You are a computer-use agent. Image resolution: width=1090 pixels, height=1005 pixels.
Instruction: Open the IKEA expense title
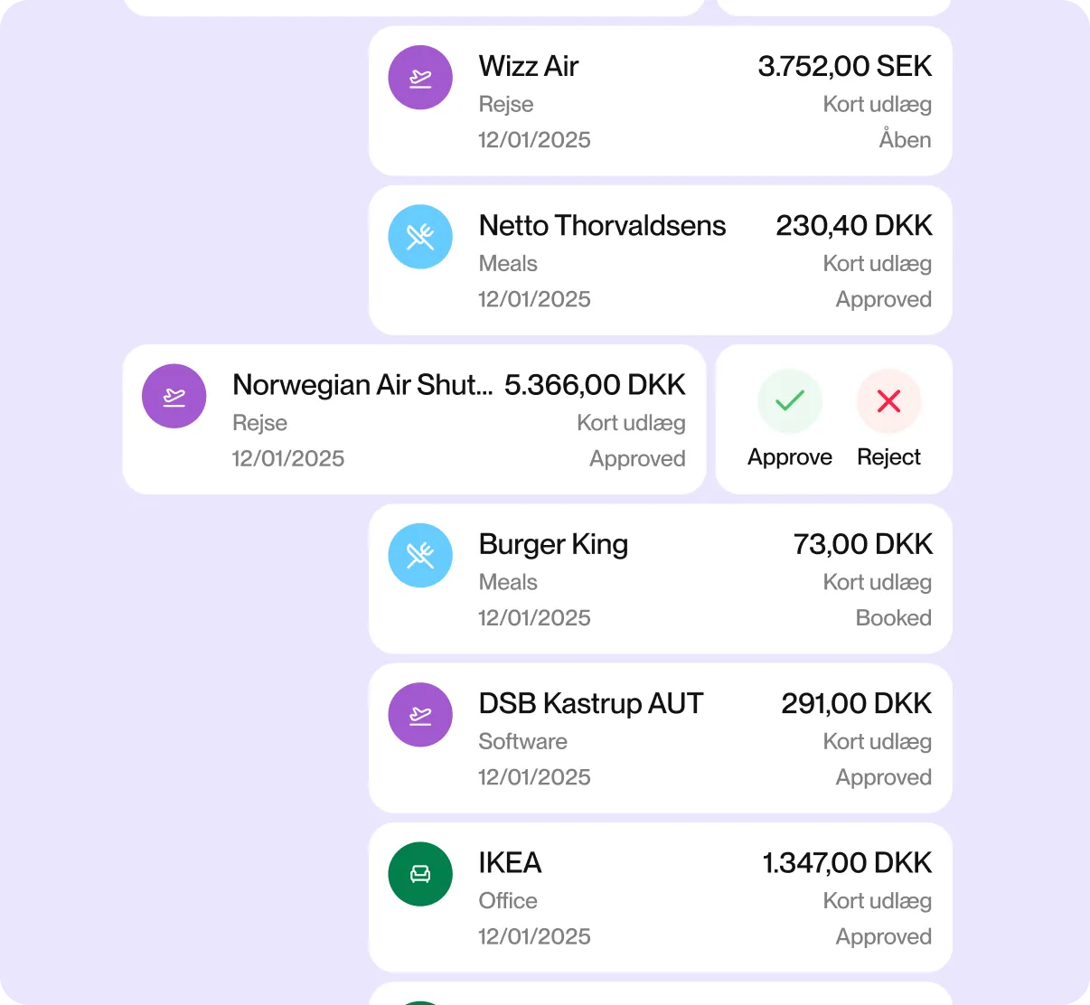click(x=510, y=863)
